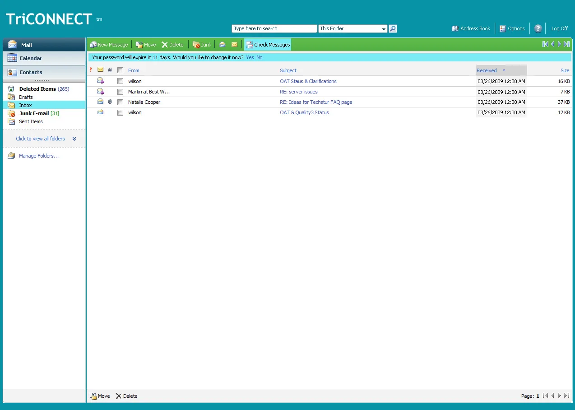
Task: Click Log Off
Action: 560,28
